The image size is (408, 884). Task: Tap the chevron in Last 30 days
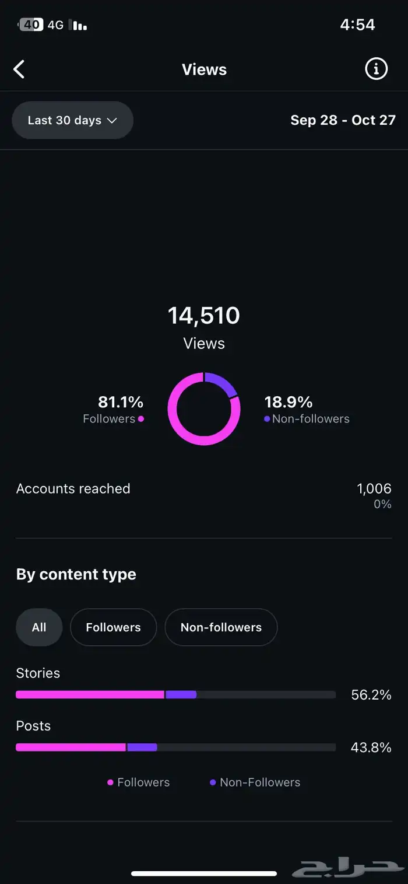112,121
